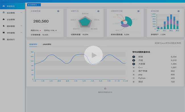Click the 企业管理 users icon
Screen dimensions: 185x112
[4, 19]
